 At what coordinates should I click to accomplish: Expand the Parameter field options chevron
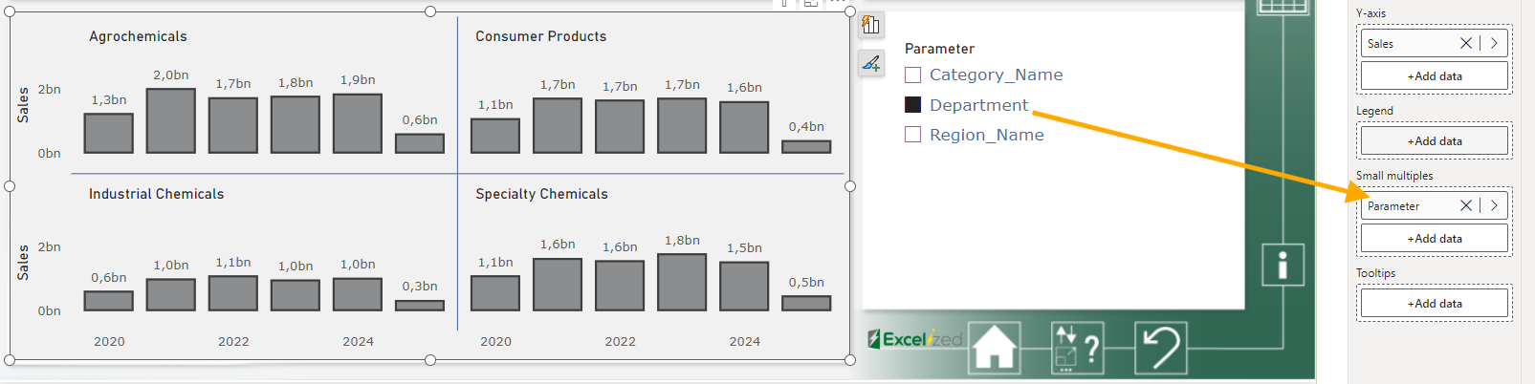pyautogui.click(x=1495, y=205)
